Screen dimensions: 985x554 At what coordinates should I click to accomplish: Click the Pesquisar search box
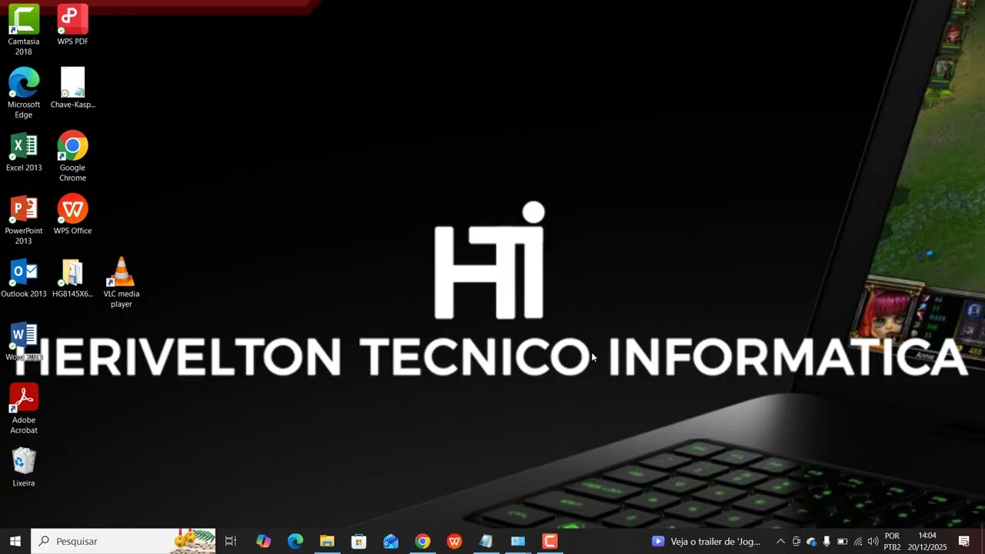[x=123, y=541]
